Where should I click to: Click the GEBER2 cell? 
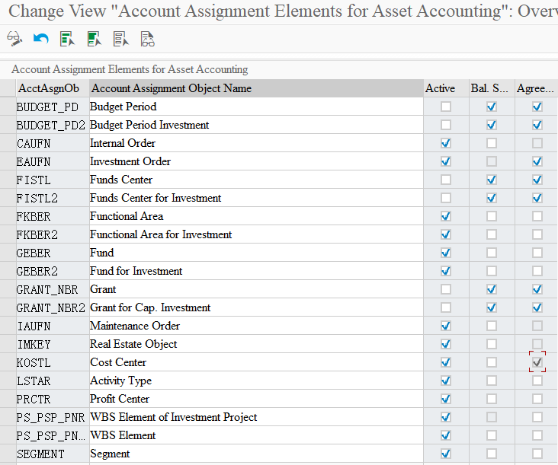click(x=53, y=271)
